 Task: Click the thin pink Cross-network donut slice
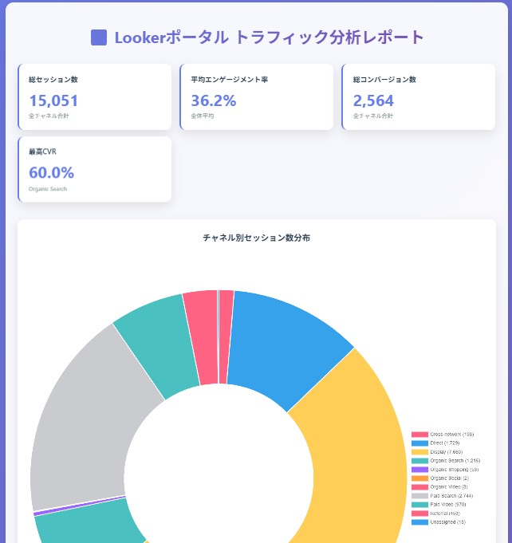point(225,336)
